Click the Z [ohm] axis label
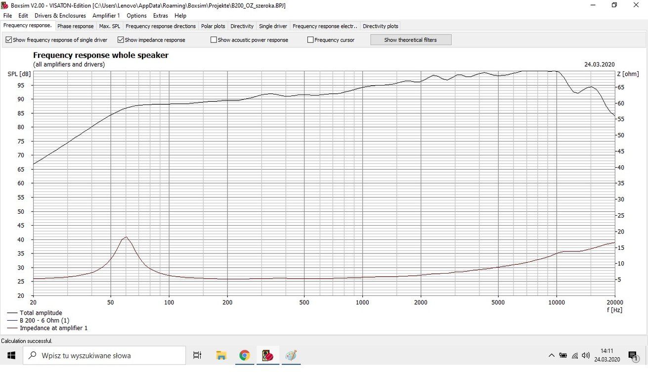Screen dimensions: 648x380 click(628, 74)
